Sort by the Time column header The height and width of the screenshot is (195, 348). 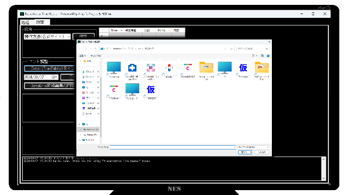tap(116, 30)
